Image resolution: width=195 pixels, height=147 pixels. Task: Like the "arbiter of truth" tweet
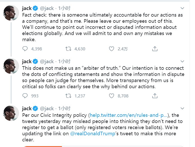[x=111, y=96]
